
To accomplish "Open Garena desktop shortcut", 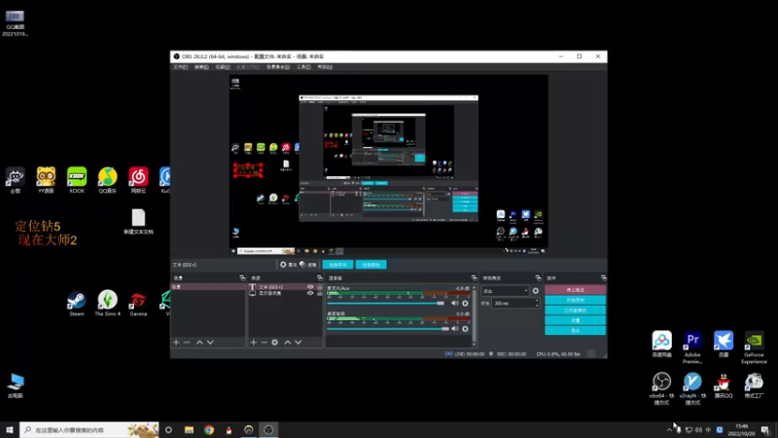I will (x=138, y=304).
